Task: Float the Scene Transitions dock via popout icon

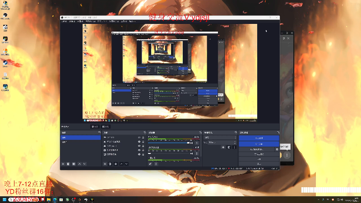Action: [x=236, y=133]
